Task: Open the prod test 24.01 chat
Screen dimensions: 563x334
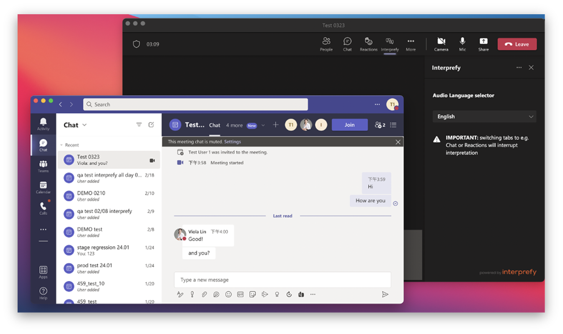Action: (108, 268)
